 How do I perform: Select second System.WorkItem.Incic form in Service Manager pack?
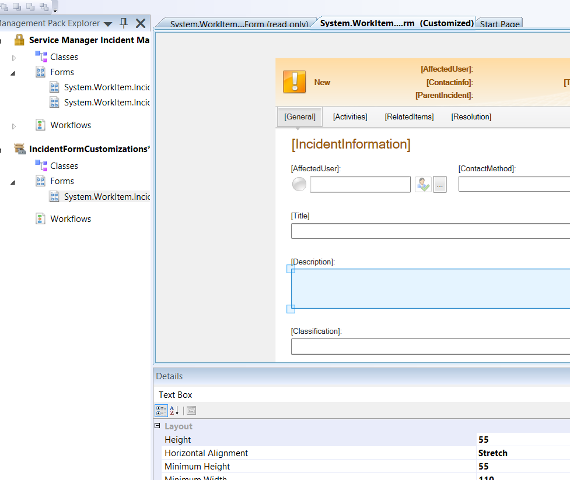tap(107, 103)
